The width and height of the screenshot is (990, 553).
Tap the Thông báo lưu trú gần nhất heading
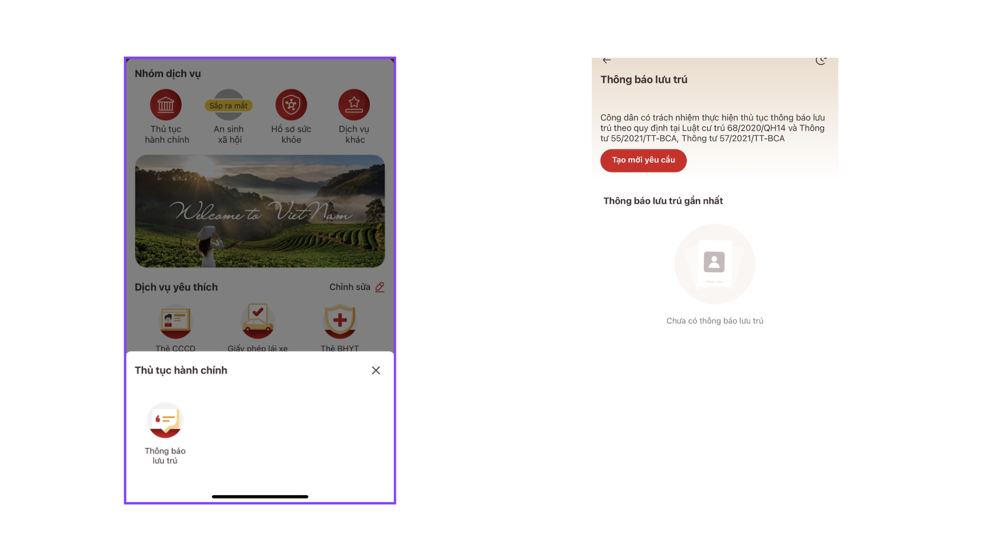663,201
